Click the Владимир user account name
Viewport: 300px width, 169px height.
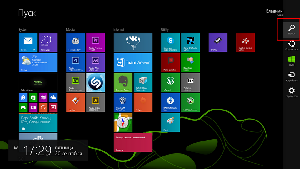[x=275, y=11]
